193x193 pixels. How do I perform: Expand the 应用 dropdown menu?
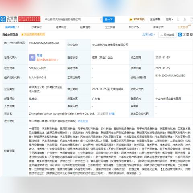coord(169,19)
